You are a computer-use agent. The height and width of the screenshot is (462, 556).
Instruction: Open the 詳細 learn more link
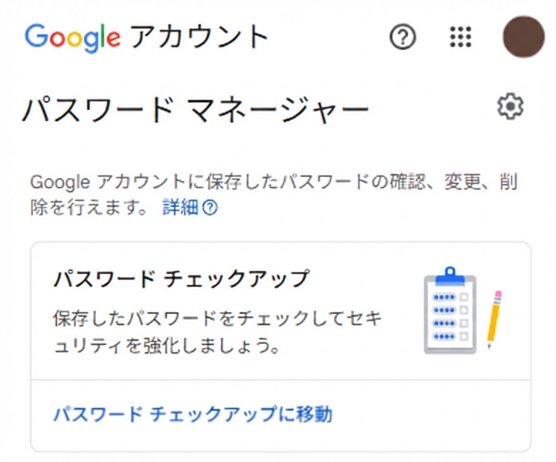(x=180, y=208)
